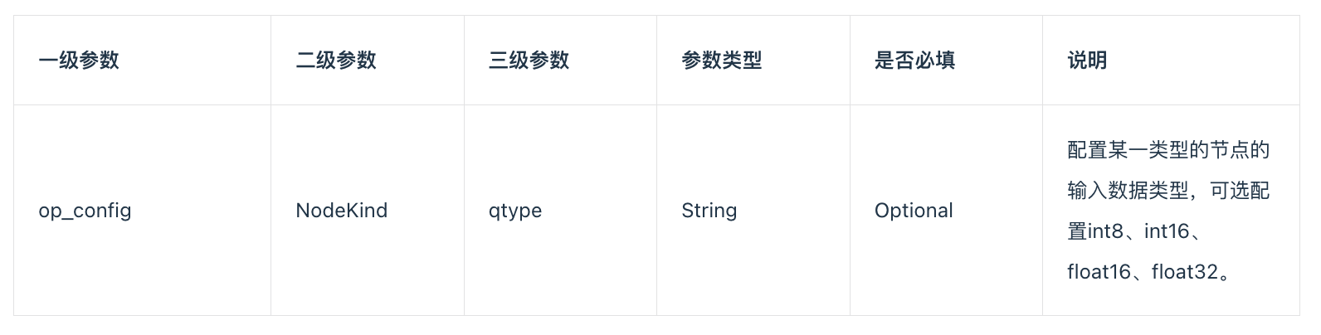Select the 参数类型 column header
This screenshot has width=1321, height=335.
click(x=721, y=61)
